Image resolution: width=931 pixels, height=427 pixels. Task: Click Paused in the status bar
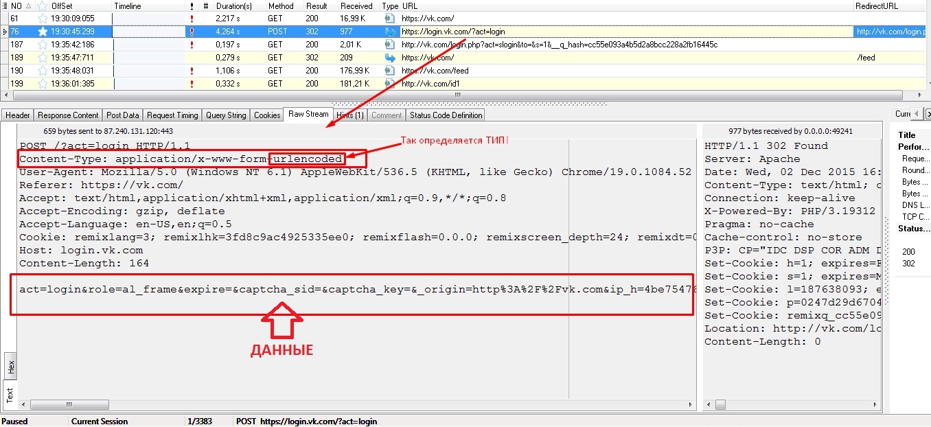tap(14, 422)
